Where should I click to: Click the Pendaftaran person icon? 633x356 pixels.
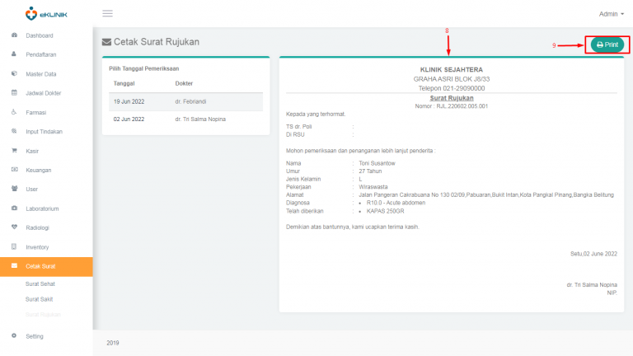[x=14, y=54]
